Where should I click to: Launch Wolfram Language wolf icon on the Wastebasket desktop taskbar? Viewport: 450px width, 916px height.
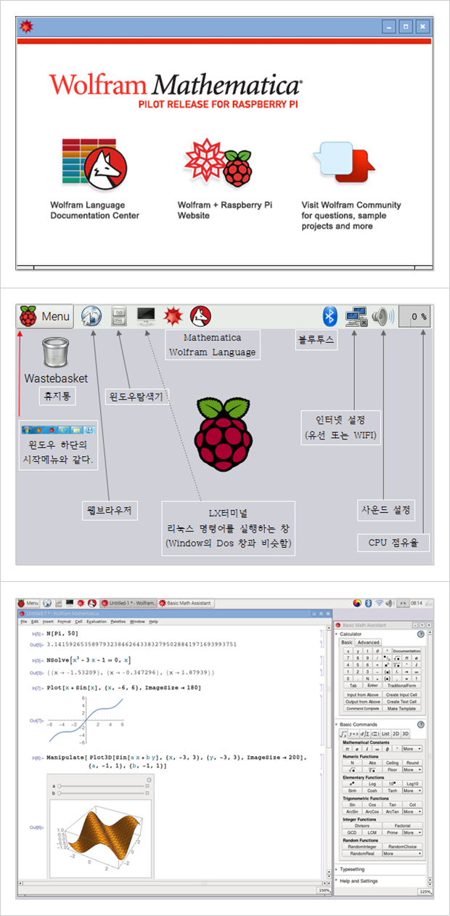(200, 316)
